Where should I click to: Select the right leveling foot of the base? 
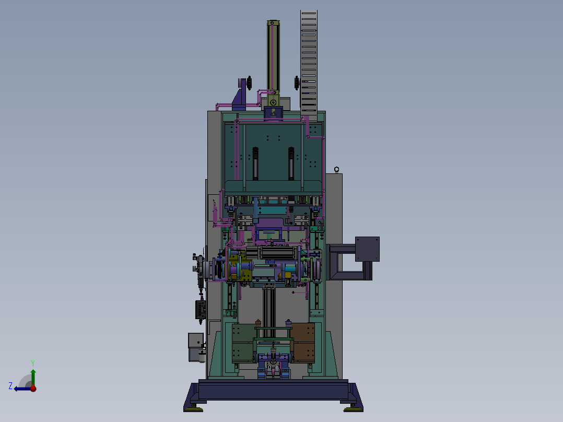tap(352, 408)
